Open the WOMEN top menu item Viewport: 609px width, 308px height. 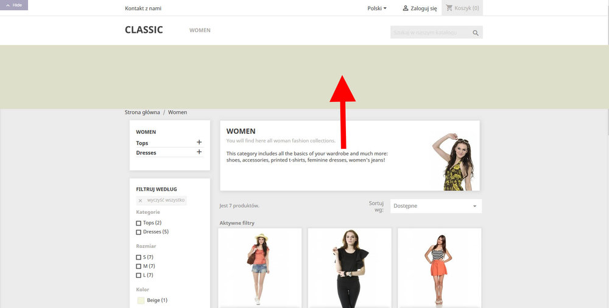[x=200, y=30]
